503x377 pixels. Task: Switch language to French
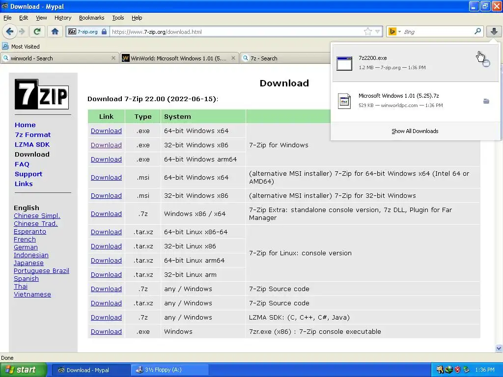[25, 239]
